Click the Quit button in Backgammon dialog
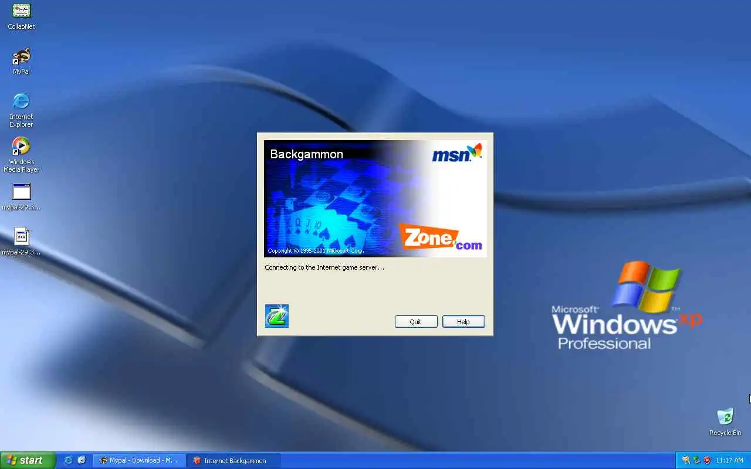Screen dimensions: 751x469 click(x=416, y=322)
